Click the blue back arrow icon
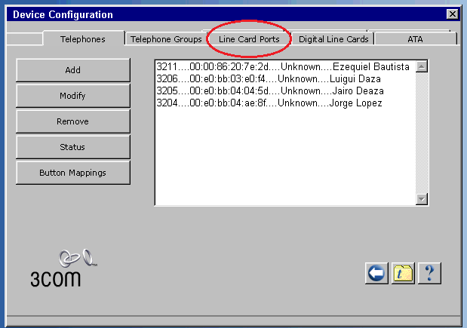467x328 pixels. point(377,273)
